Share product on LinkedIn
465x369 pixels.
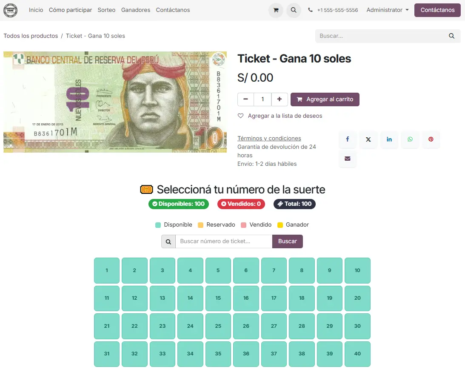pyautogui.click(x=389, y=139)
